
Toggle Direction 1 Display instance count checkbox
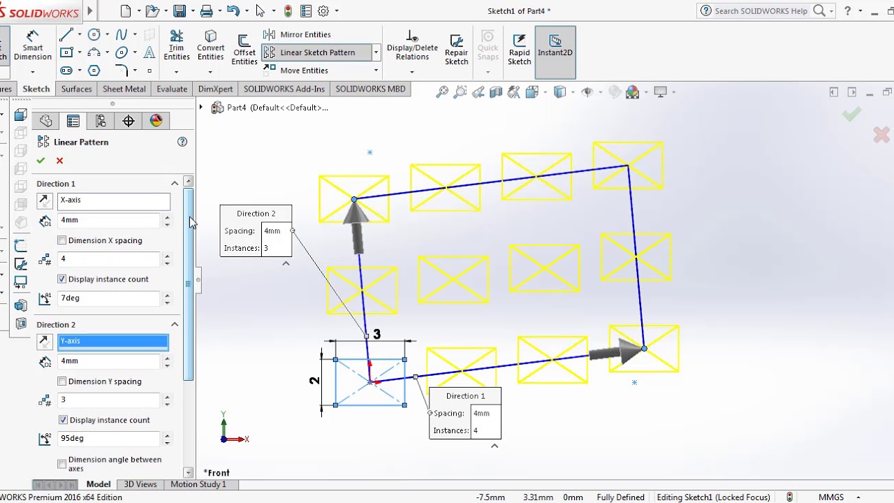pyautogui.click(x=62, y=279)
